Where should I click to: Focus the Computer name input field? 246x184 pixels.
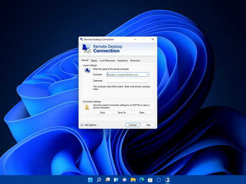click(128, 75)
